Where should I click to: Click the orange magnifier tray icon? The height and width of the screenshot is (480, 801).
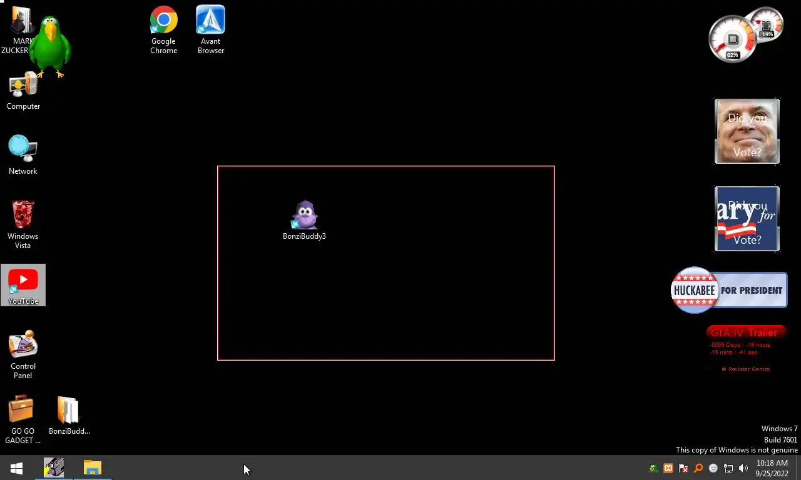tap(698, 468)
